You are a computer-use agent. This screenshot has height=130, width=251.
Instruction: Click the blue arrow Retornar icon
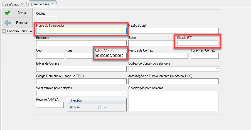click(x=8, y=23)
